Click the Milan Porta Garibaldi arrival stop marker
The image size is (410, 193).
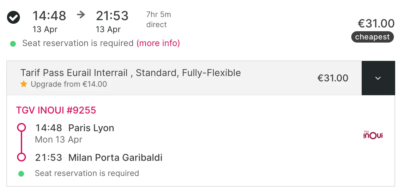click(21, 157)
